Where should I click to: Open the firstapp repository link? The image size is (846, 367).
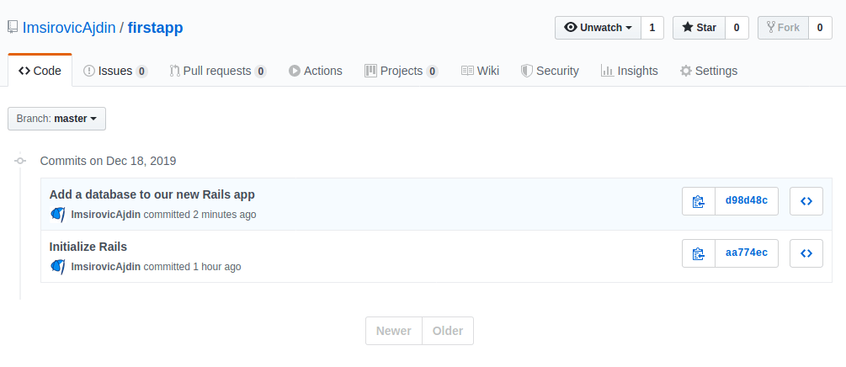156,28
